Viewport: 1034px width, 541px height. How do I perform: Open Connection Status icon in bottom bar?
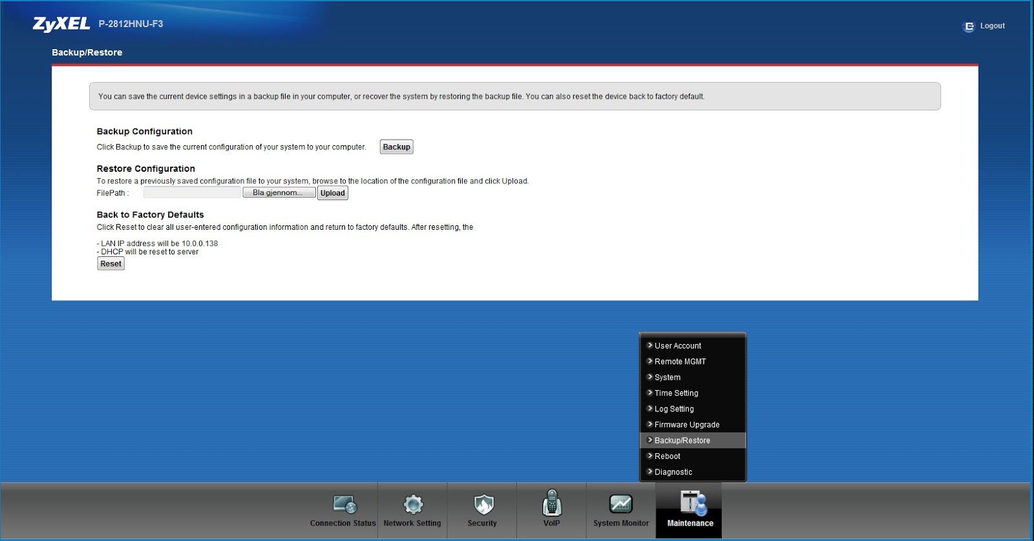(x=345, y=504)
